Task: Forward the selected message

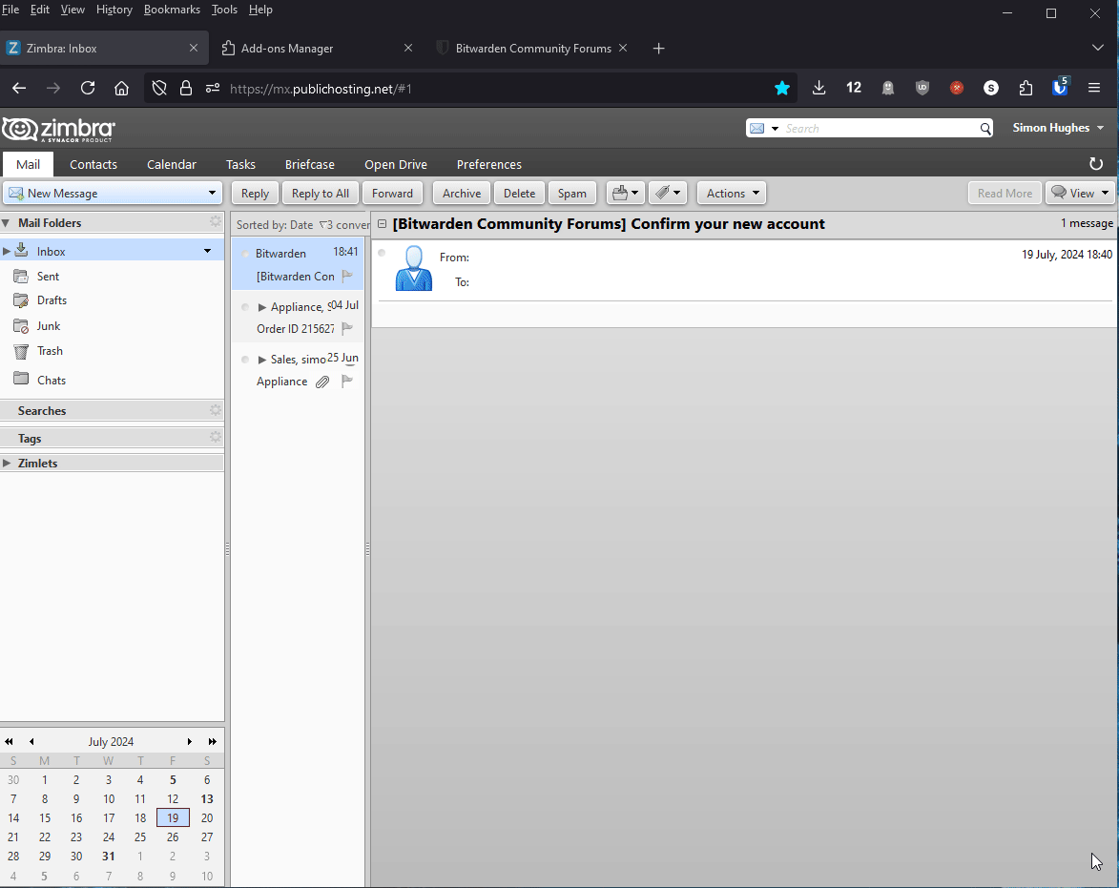Action: 392,194
